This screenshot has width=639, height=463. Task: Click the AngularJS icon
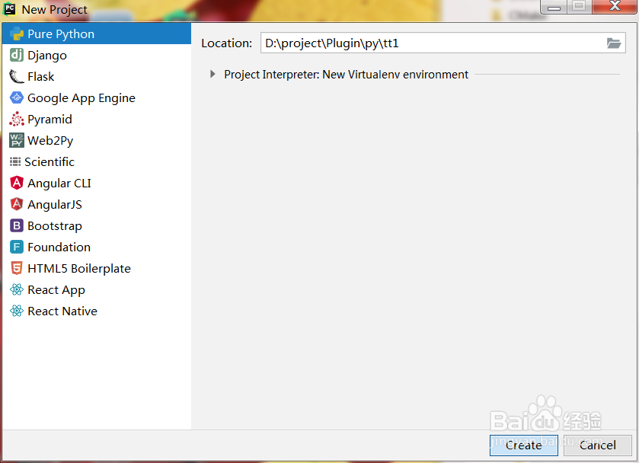[17, 204]
